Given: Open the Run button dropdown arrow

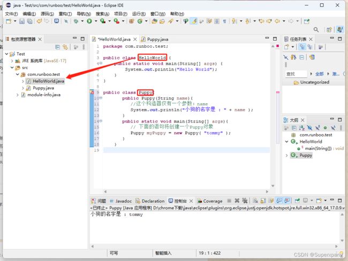Looking at the screenshot, I should tap(96, 21).
